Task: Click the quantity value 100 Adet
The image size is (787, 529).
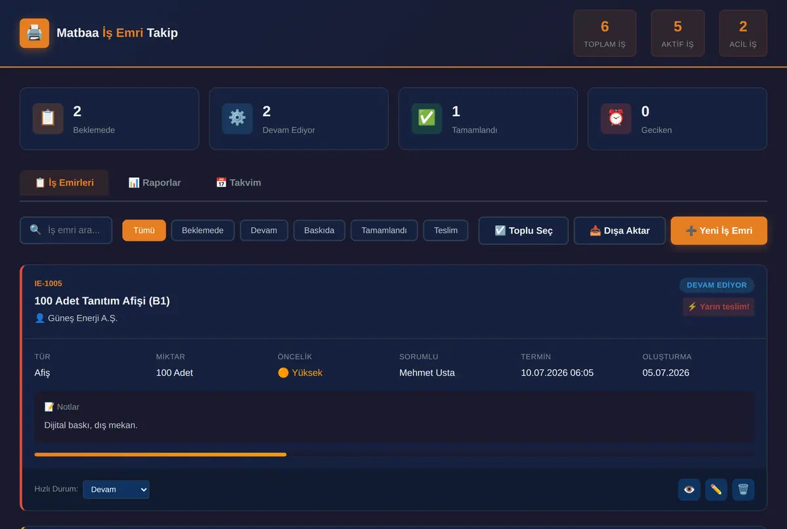Action: click(x=174, y=373)
